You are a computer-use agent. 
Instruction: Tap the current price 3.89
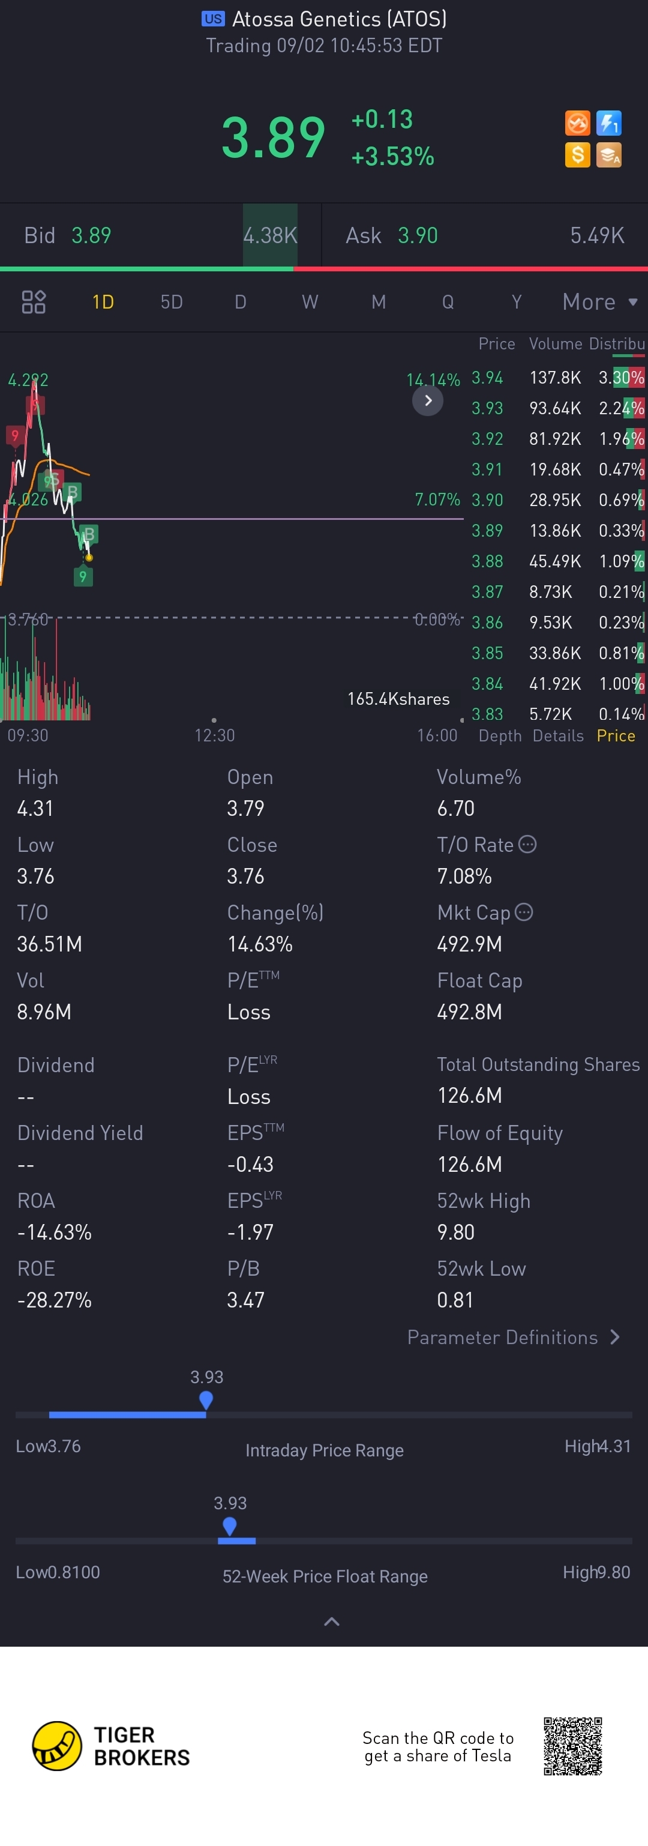[x=273, y=137]
